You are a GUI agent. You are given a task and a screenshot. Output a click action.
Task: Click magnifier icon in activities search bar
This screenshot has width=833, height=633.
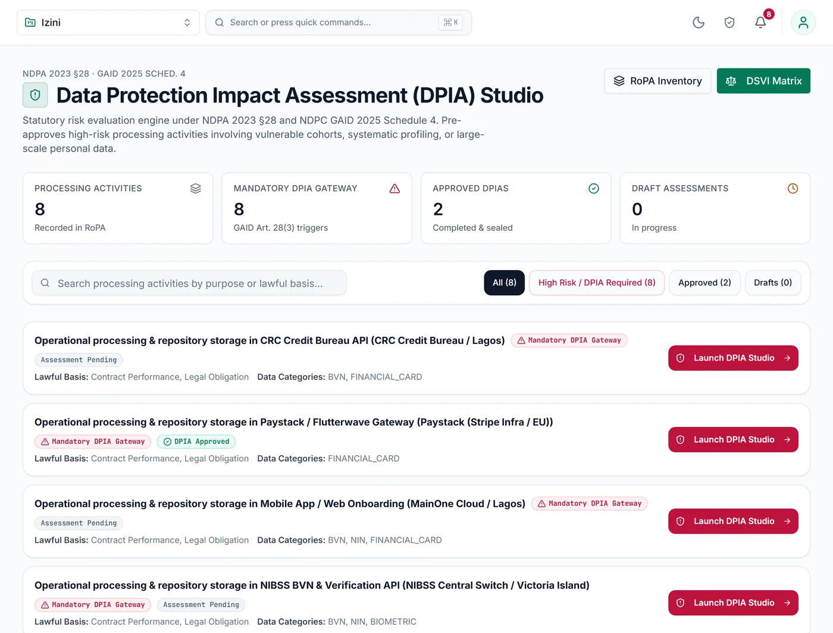(45, 283)
